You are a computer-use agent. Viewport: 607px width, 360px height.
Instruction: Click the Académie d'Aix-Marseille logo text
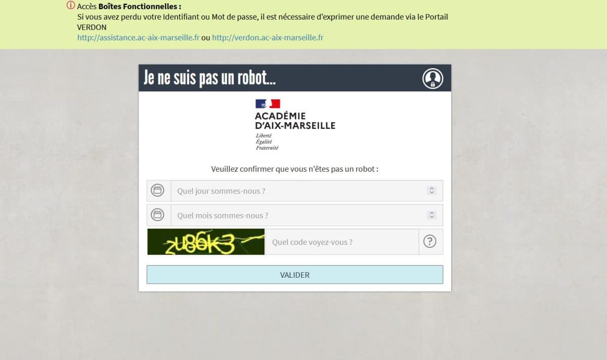point(295,121)
